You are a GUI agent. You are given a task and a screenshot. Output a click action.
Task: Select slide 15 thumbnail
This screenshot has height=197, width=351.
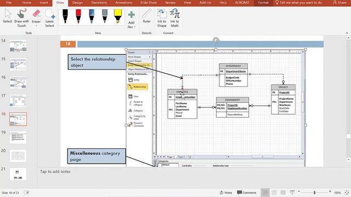point(18,64)
